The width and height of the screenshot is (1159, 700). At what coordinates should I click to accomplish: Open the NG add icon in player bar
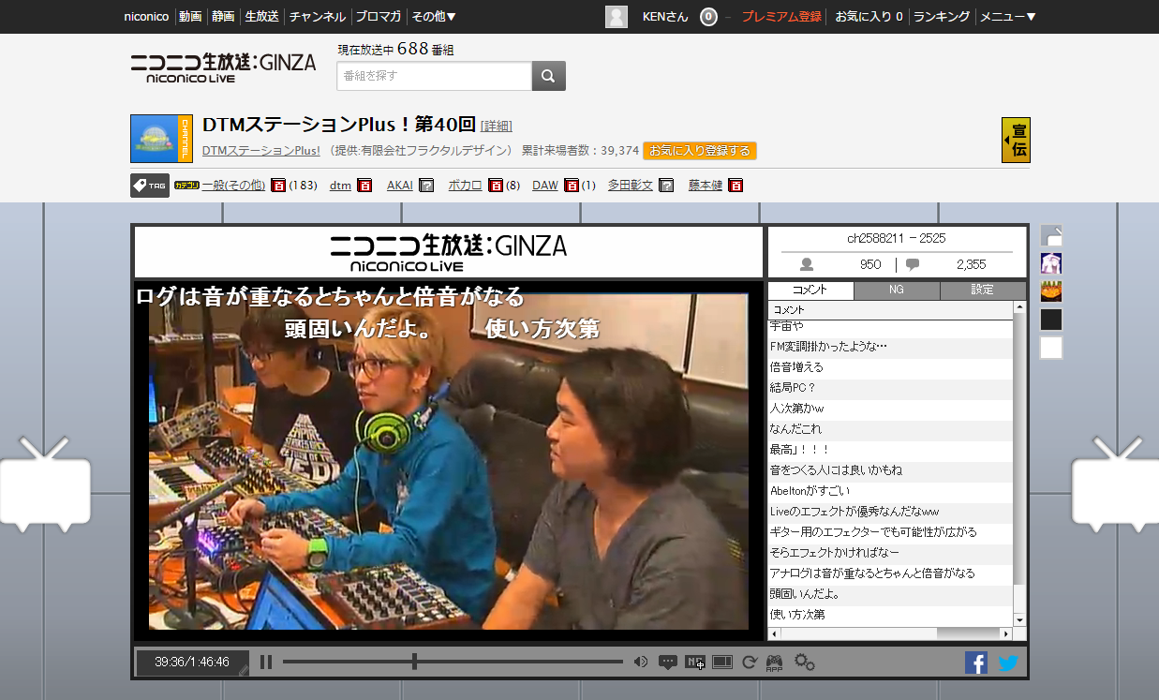(x=695, y=663)
